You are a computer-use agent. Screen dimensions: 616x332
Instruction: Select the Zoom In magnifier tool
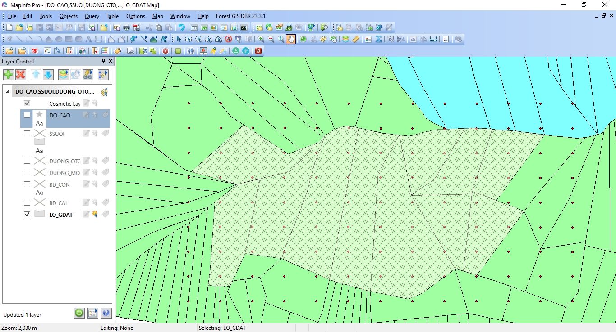tap(261, 39)
